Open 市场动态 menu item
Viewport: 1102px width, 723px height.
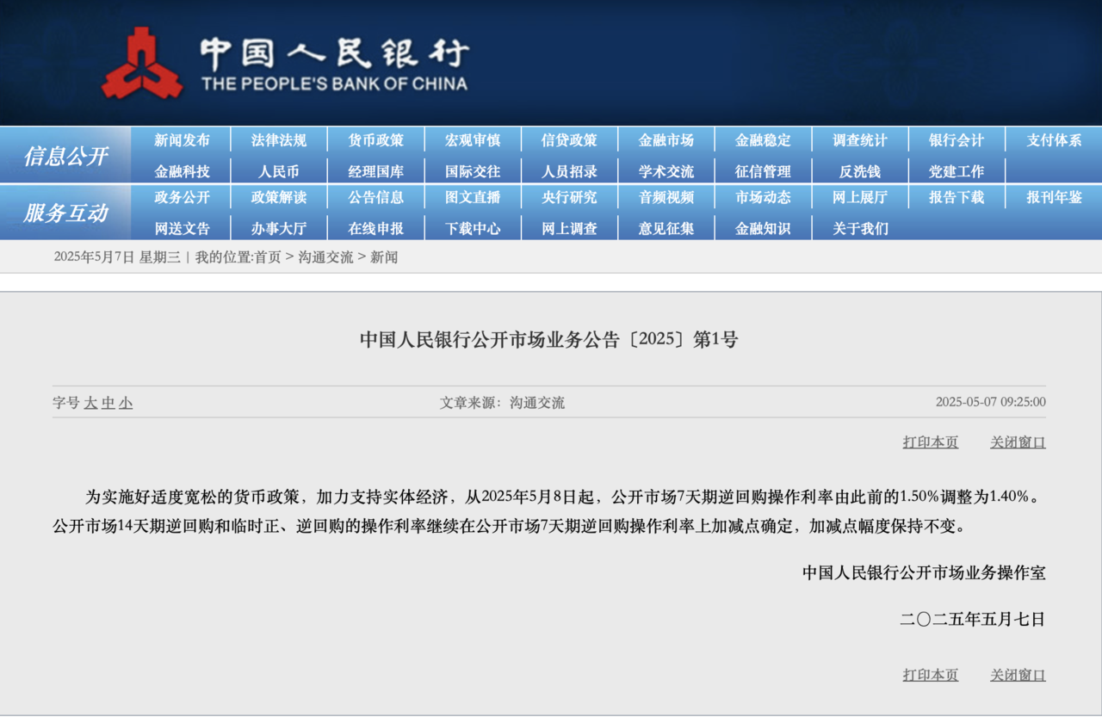[x=763, y=197]
